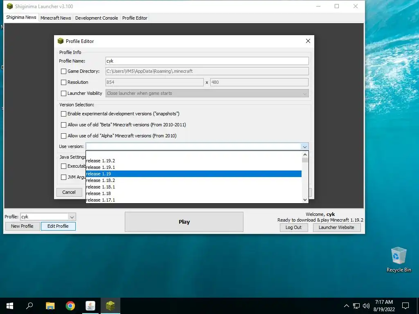Open Launcher Visibility dropdown
Viewport: 419px width, 314px height.
(x=304, y=94)
